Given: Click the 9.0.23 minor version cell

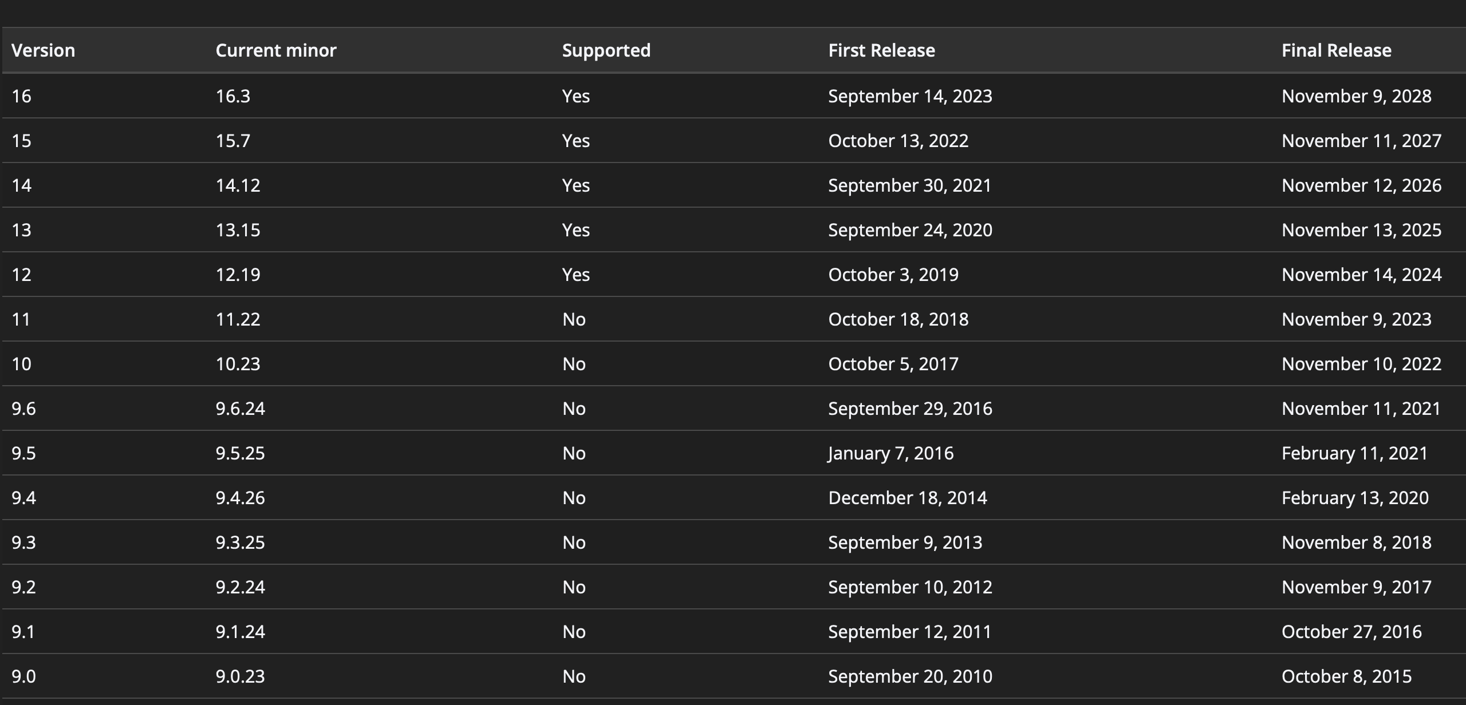Looking at the screenshot, I should (x=240, y=676).
